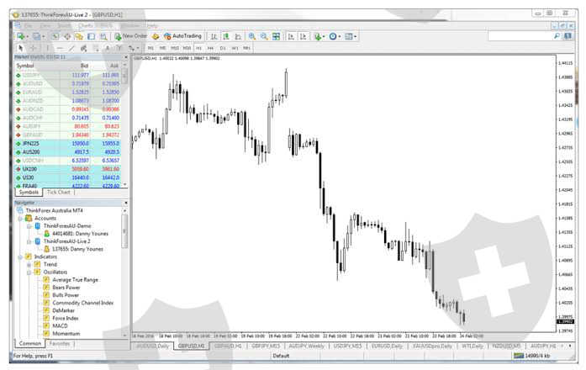Switch chart to Candlesticks mode
586x370 pixels.
(x=225, y=36)
